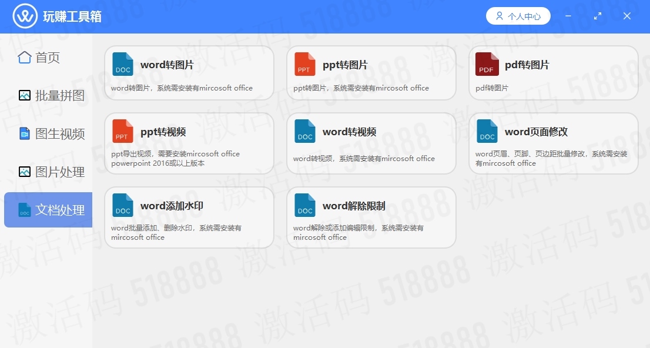Click the ppt导出视频 powerpoint 2016 description

coord(175,159)
